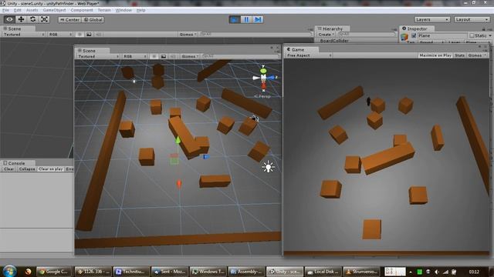Select the Scale tool in the toolbar
This screenshot has height=277, width=494.
pos(45,19)
